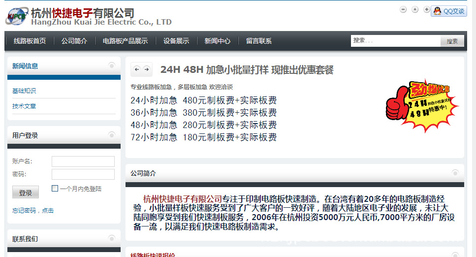Open the 基础知识 link
The width and height of the screenshot is (476, 257).
coord(24,91)
